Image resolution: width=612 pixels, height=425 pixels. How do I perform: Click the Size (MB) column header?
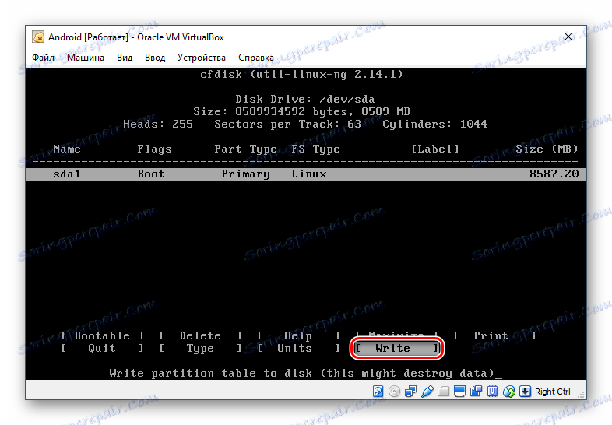[547, 149]
